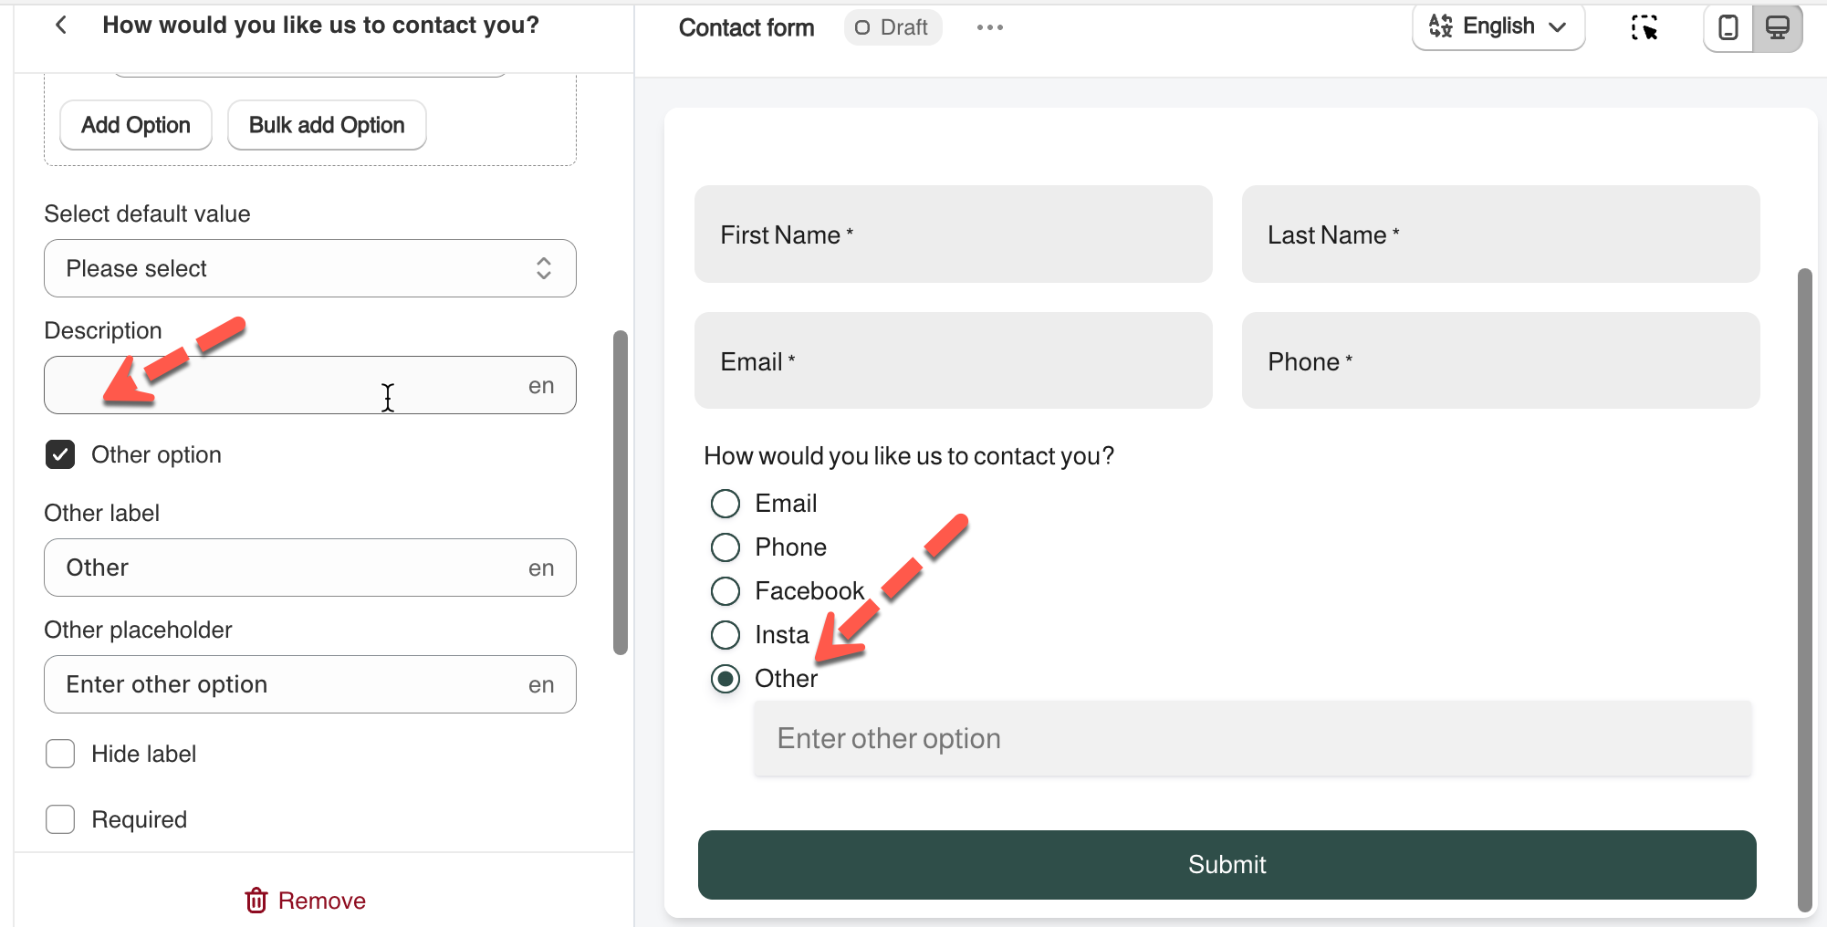Click the translate icon in language selector
The image size is (1827, 927).
tap(1441, 26)
